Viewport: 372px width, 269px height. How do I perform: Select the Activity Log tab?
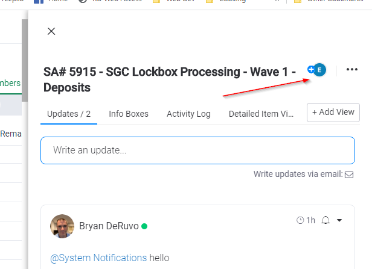(188, 114)
